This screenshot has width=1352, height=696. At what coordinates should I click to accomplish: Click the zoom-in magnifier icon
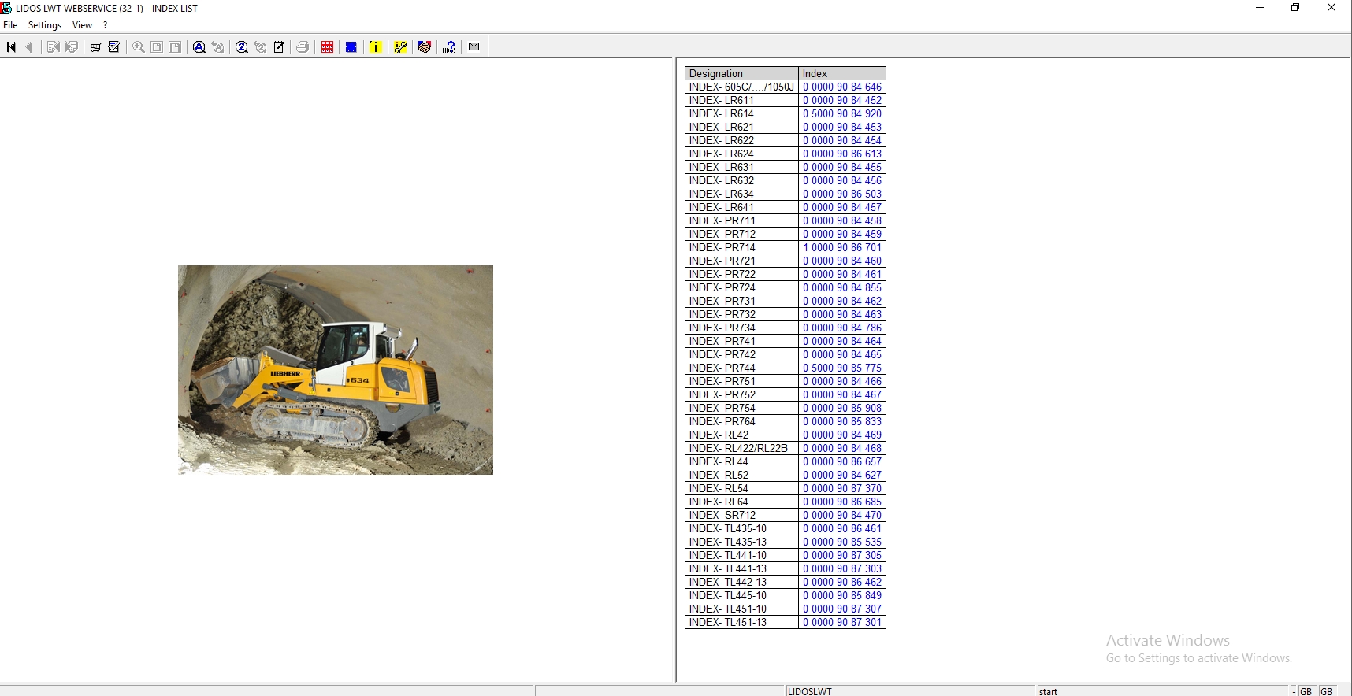(x=139, y=47)
